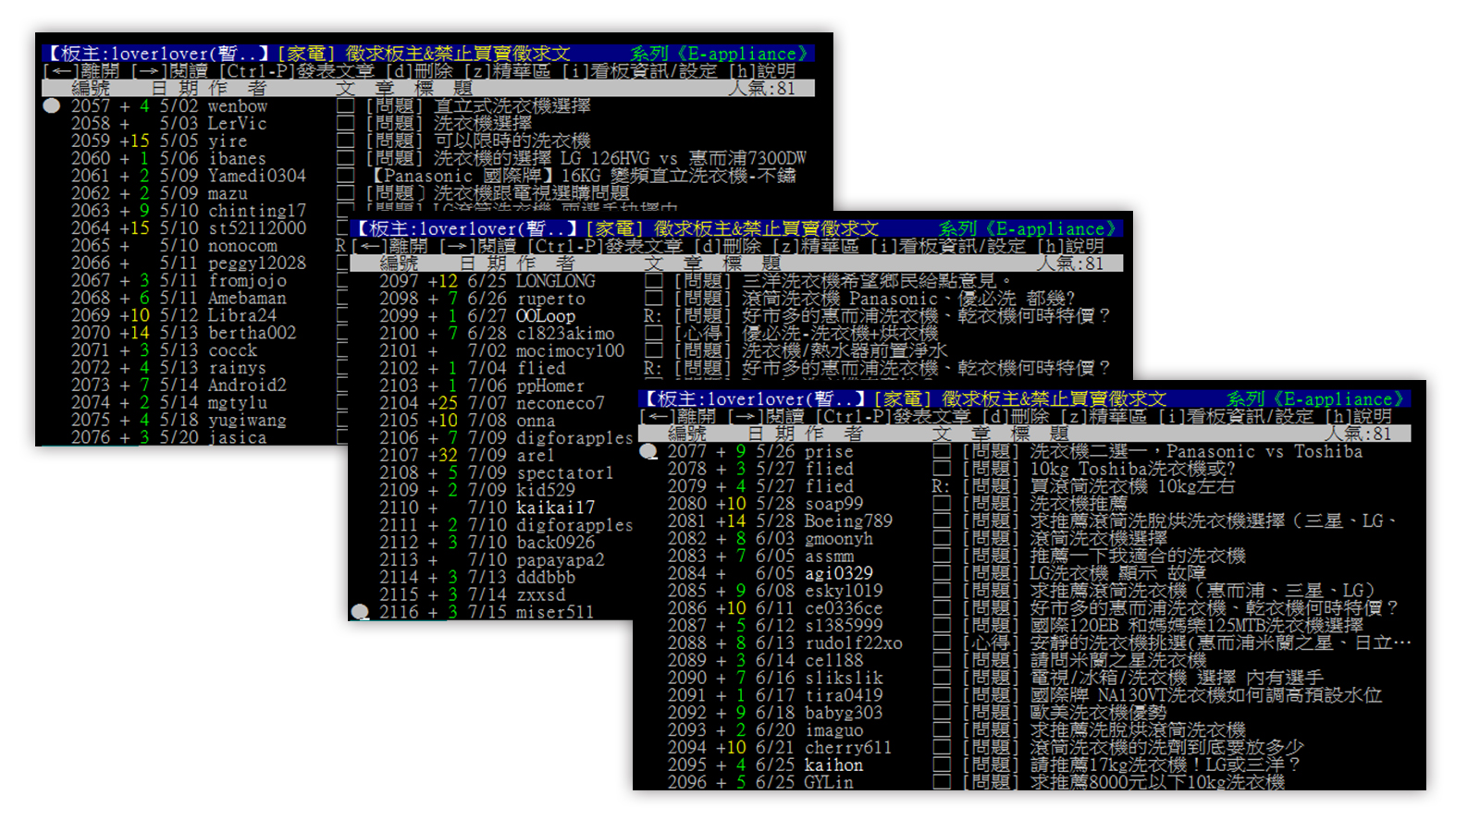Open post 2098 滾筒洗衣機 Panasonic、優必洗
1480x832 pixels.
pyautogui.click(x=908, y=299)
